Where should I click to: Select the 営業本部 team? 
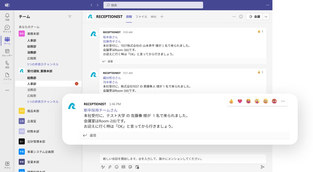point(33,162)
